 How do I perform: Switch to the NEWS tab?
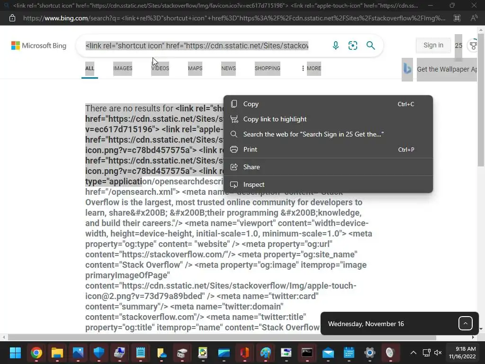click(x=229, y=68)
